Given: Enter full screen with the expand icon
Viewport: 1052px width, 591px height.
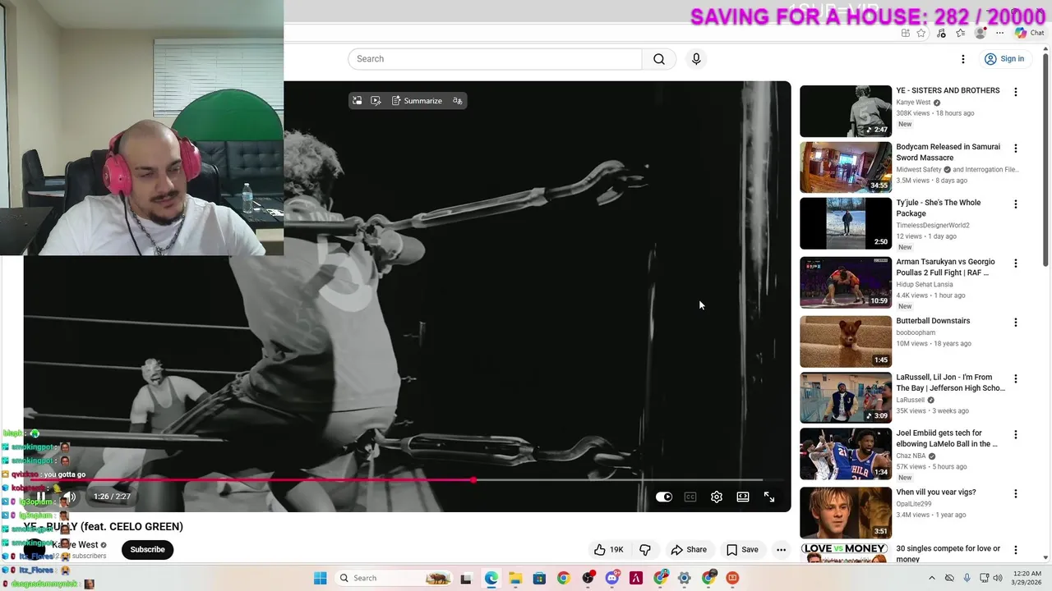Looking at the screenshot, I should pos(769,497).
